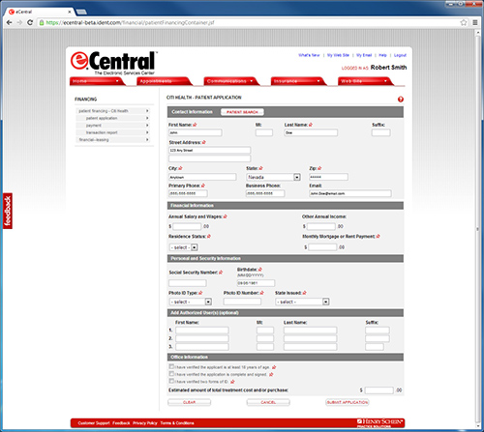Open a new browser tab
The width and height of the screenshot is (484, 432).
pos(81,12)
